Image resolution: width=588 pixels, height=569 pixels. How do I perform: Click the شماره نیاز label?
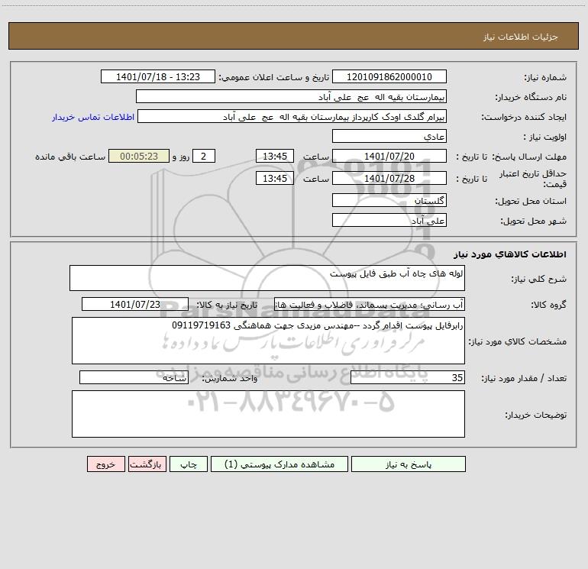545,78
